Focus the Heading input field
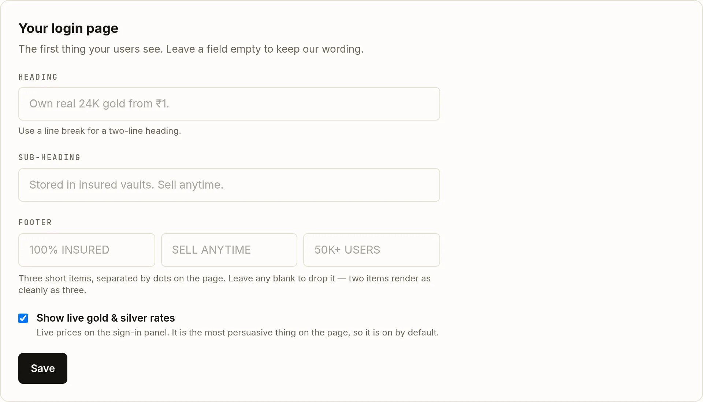 [x=229, y=104]
